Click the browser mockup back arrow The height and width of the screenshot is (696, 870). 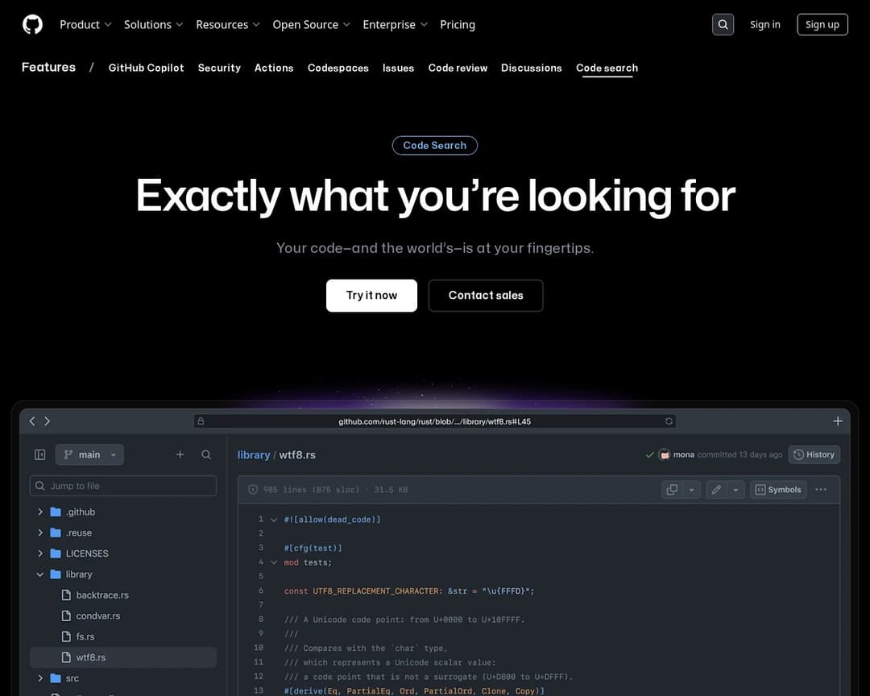[32, 421]
